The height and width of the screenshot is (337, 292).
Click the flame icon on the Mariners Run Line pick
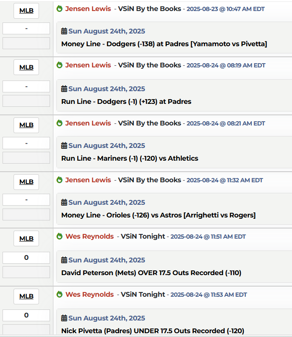click(x=59, y=123)
